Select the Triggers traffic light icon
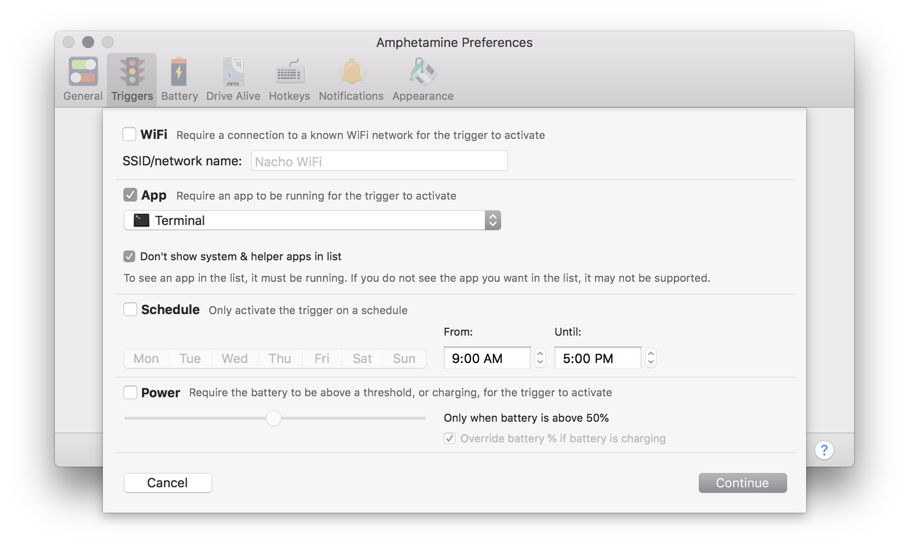 (x=132, y=71)
